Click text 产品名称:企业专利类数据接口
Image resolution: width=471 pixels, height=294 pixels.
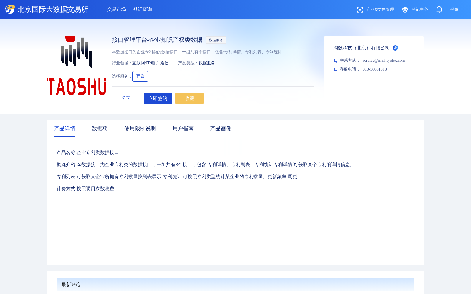coord(88,153)
